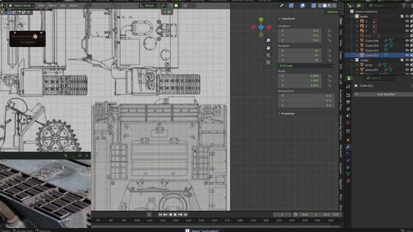Click the current frame number field
This screenshot has width=413, height=232.
[x=282, y=215]
